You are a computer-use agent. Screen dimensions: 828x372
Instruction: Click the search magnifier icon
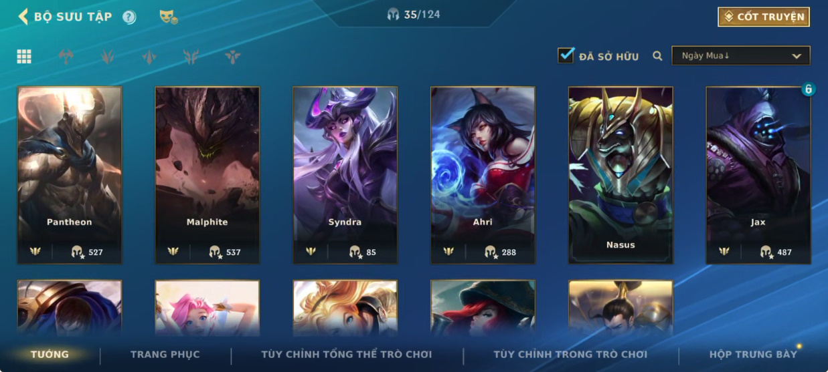[657, 56]
